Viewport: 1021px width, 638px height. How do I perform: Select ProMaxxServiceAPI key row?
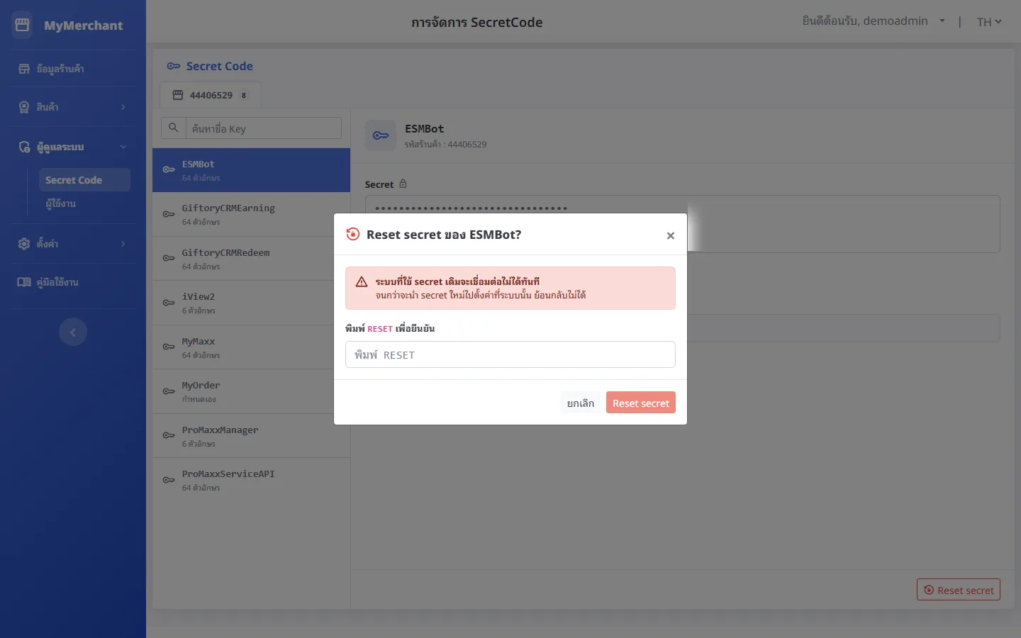click(252, 480)
